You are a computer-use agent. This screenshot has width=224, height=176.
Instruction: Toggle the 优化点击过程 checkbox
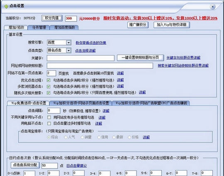coord(49,80)
